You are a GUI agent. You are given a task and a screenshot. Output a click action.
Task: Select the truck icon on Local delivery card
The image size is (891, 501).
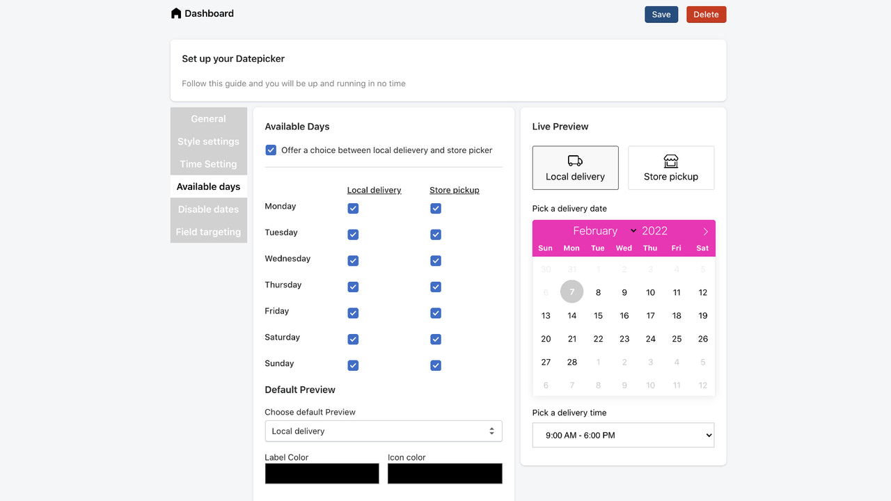[575, 159]
